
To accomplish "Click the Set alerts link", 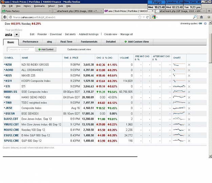I will [x=70, y=34].
